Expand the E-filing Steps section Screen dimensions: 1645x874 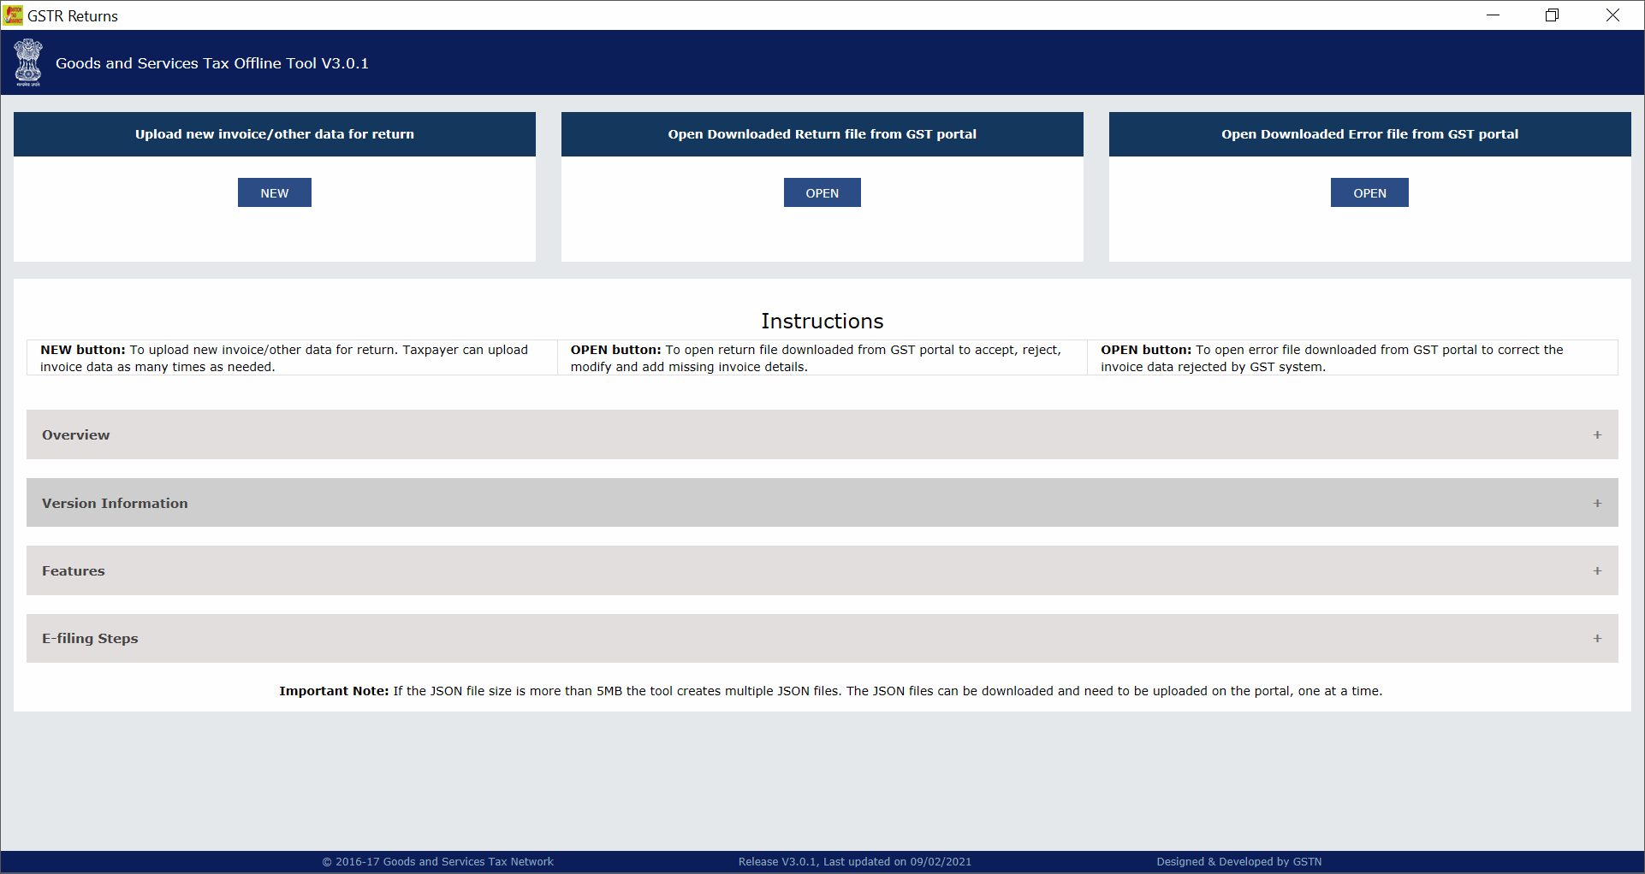[822, 638]
